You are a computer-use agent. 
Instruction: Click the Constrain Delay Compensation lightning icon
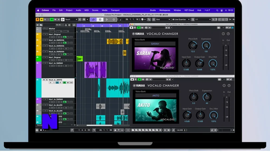pos(37,20)
